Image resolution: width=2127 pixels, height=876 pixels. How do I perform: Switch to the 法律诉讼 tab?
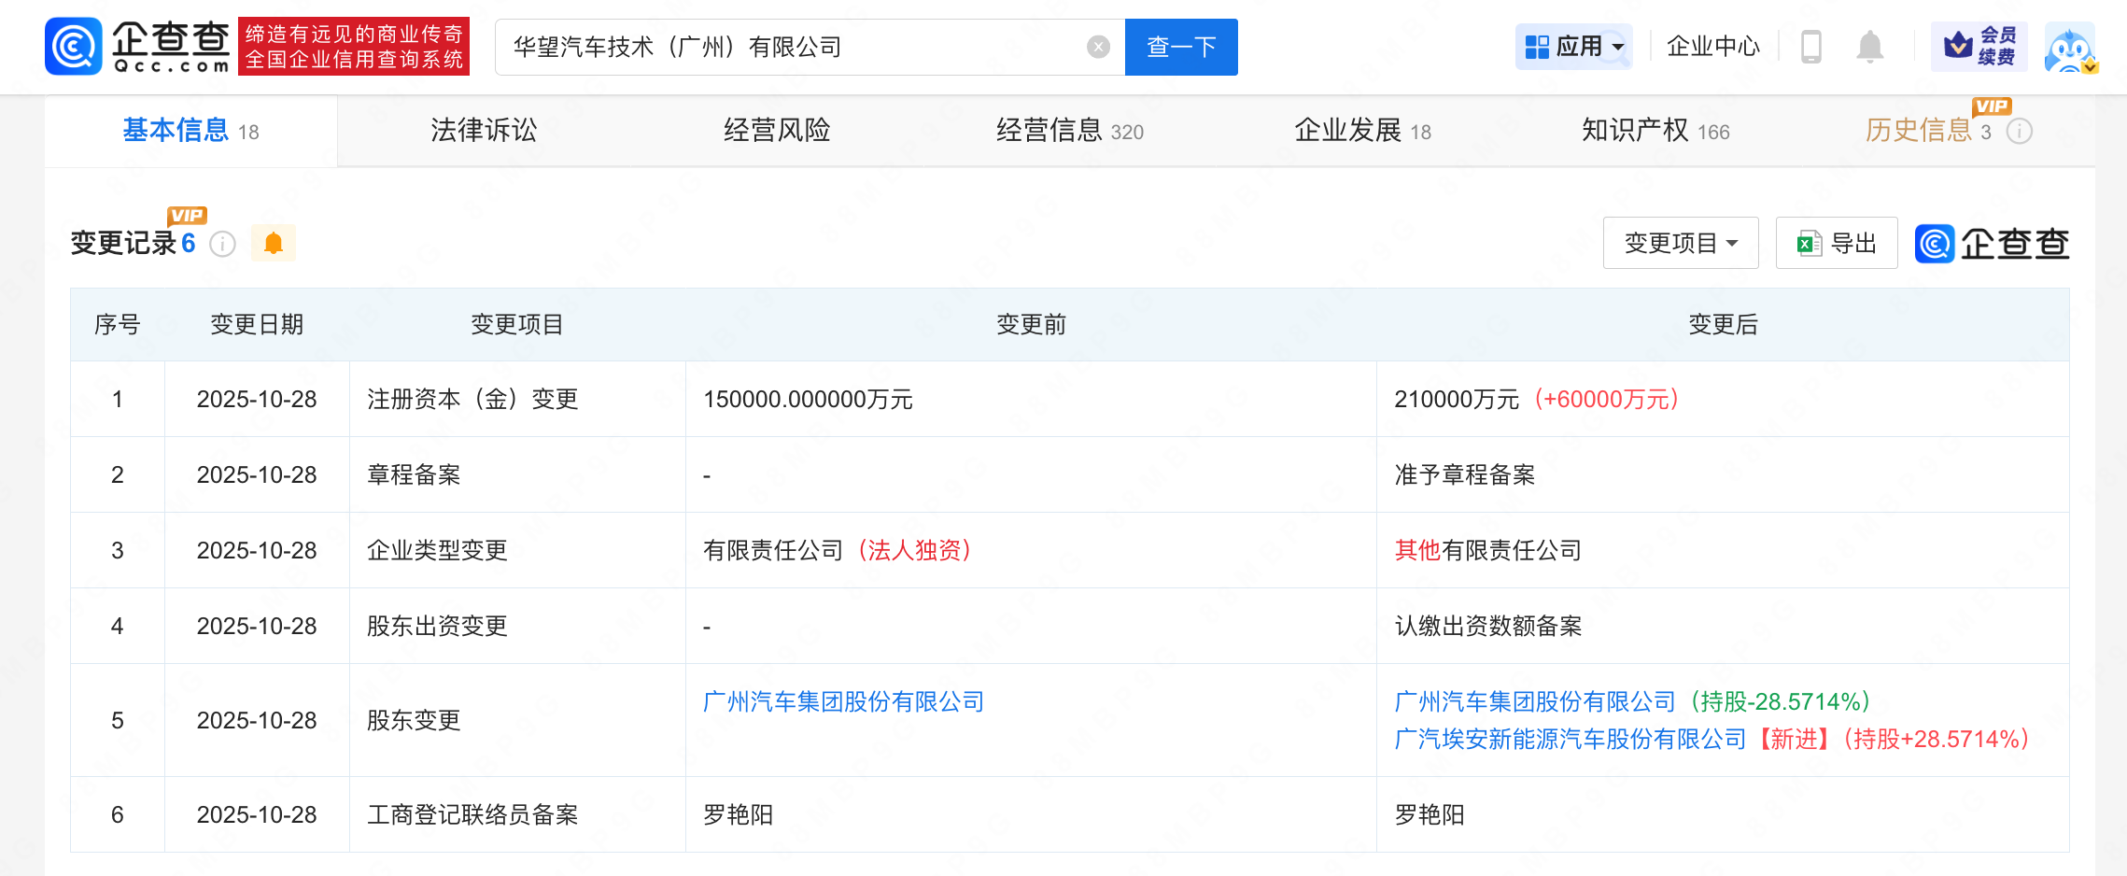484,131
